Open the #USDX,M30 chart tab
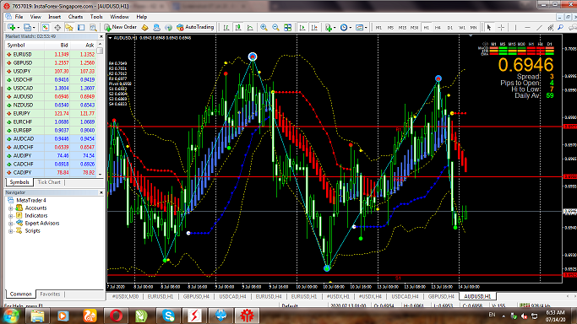 pyautogui.click(x=125, y=296)
